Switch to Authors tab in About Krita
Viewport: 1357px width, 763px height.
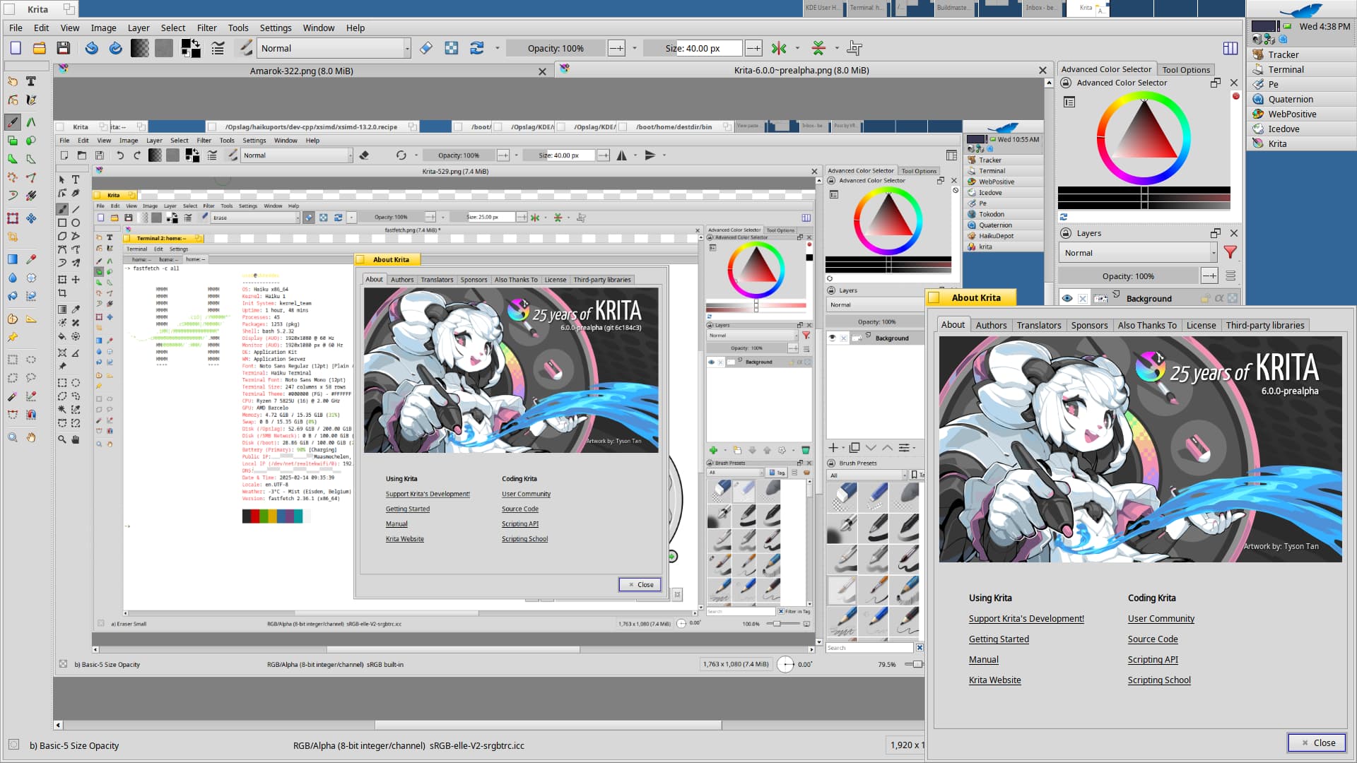click(991, 325)
